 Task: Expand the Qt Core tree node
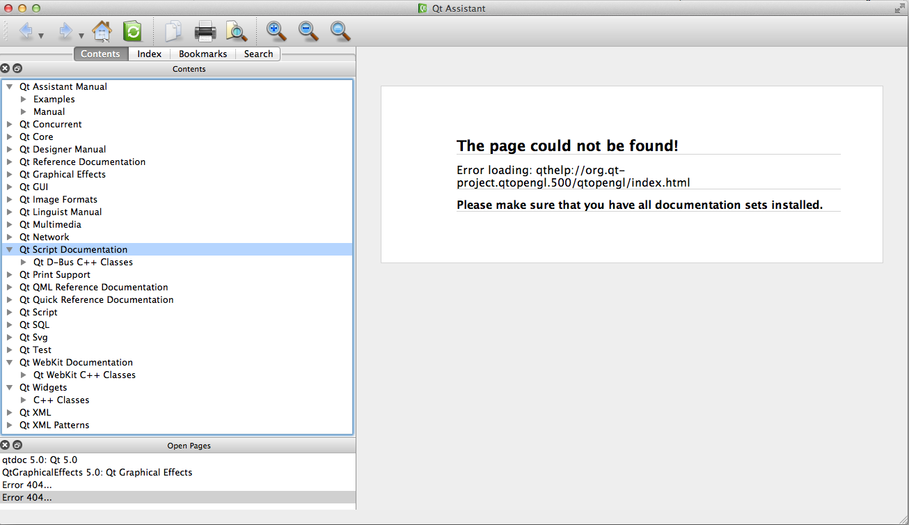coord(10,137)
